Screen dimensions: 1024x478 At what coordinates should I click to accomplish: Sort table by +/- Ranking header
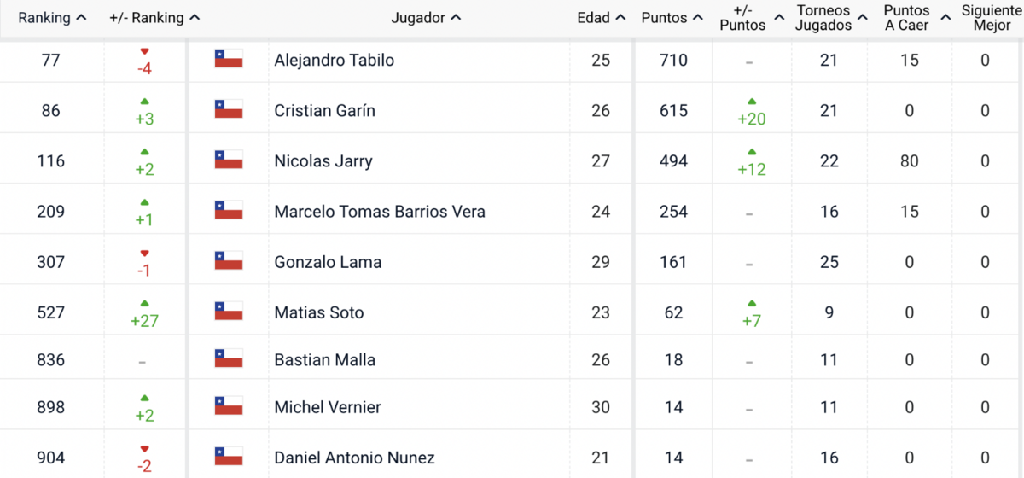pos(154,17)
